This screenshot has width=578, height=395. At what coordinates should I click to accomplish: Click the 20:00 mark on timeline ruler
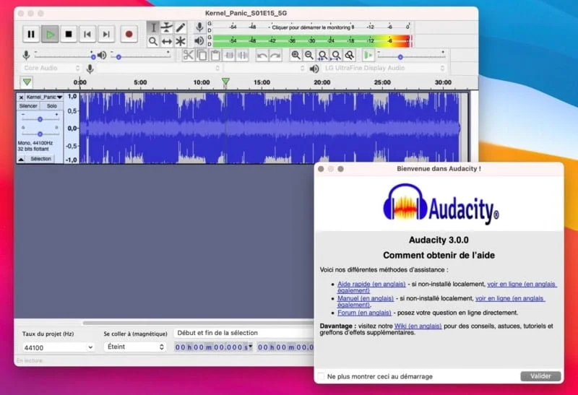[322, 82]
